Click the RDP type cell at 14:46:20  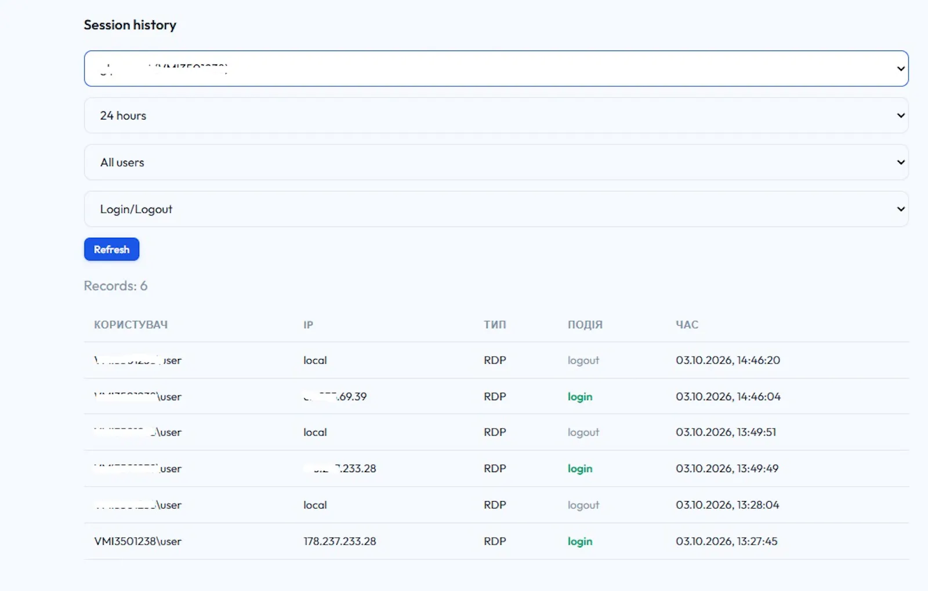pos(495,360)
